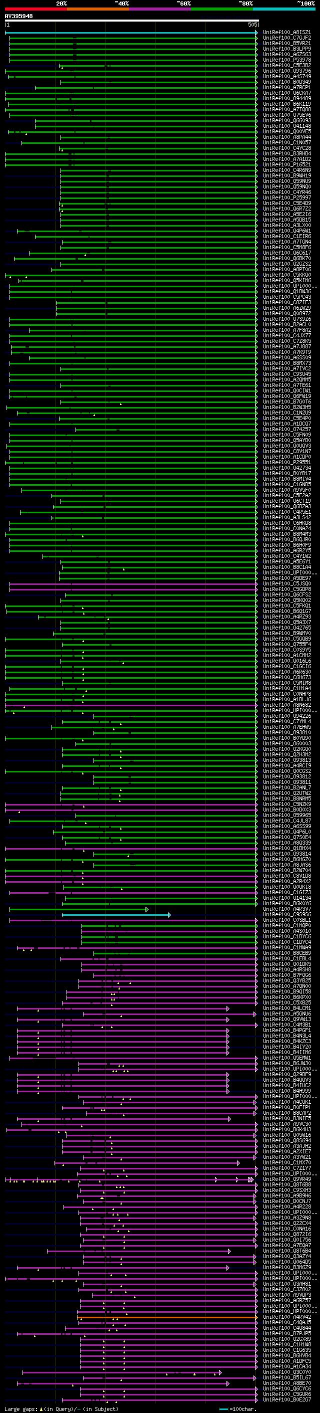Select hit UniRef100_C5GDP8
This screenshot has height=1413, width=320.
pyautogui.click(x=286, y=589)
